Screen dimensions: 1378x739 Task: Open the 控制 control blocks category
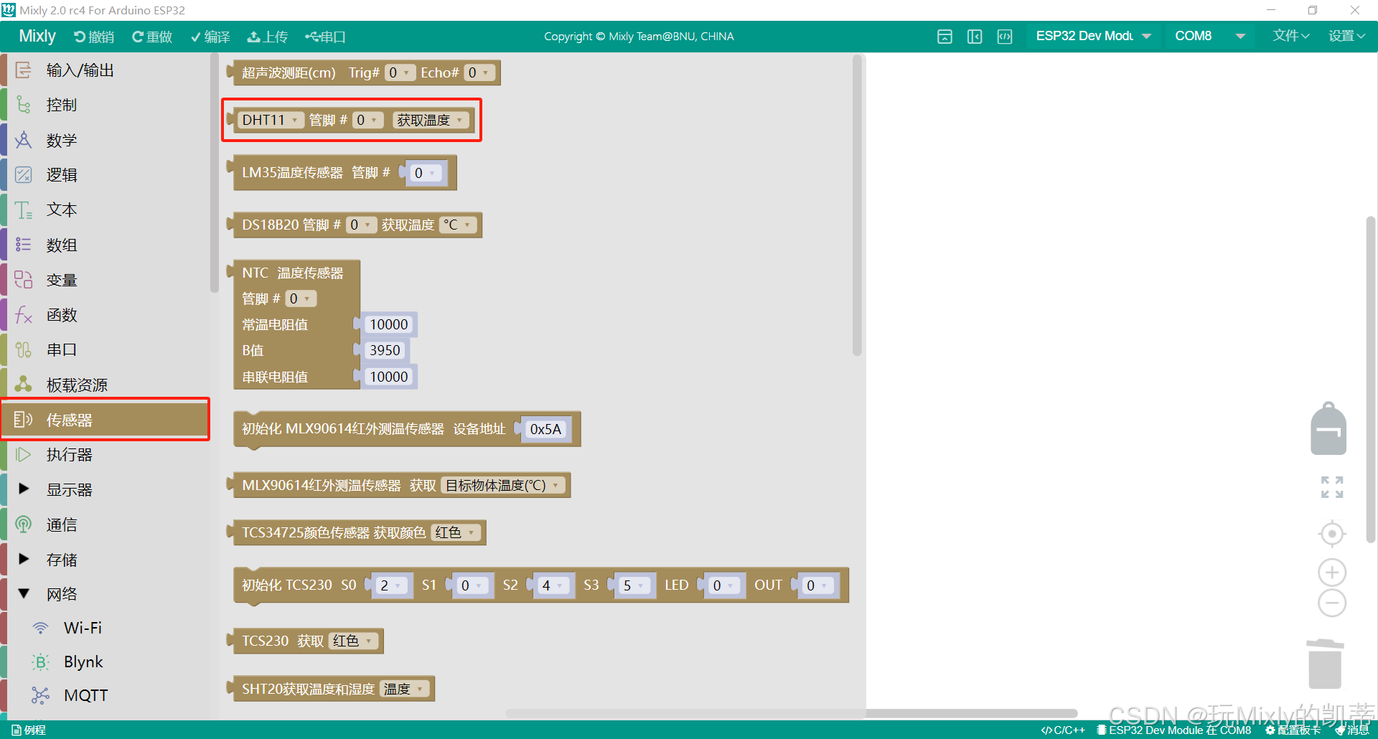pyautogui.click(x=61, y=105)
